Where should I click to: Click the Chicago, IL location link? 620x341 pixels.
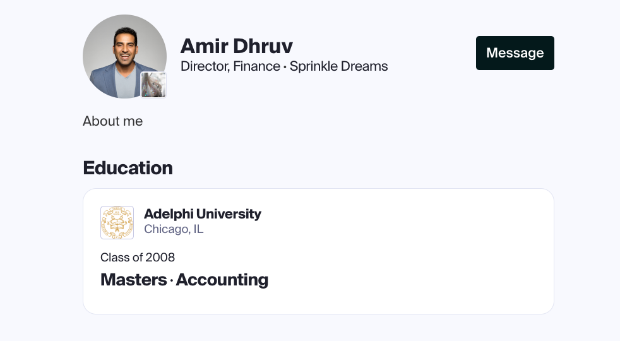point(174,229)
